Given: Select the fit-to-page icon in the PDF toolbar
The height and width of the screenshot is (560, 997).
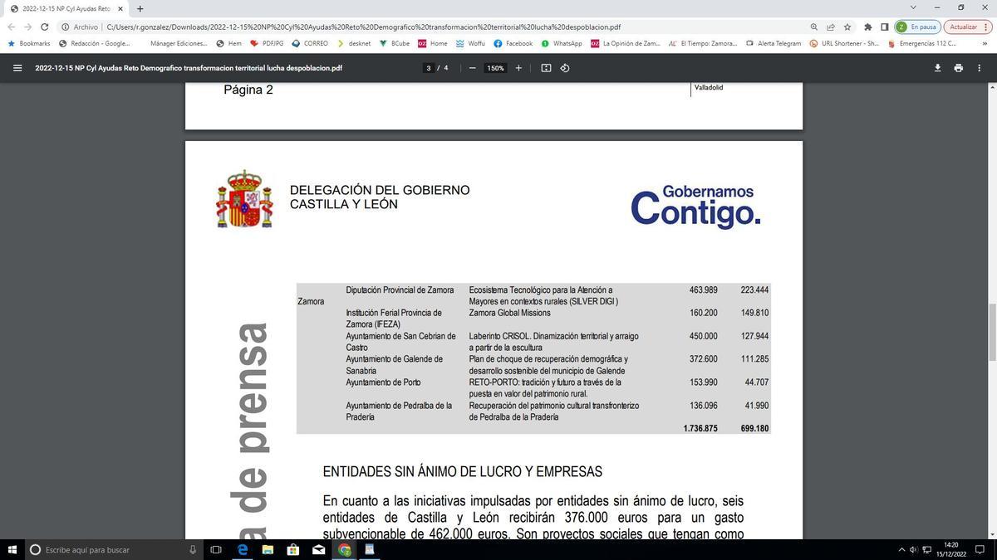Looking at the screenshot, I should pos(547,68).
